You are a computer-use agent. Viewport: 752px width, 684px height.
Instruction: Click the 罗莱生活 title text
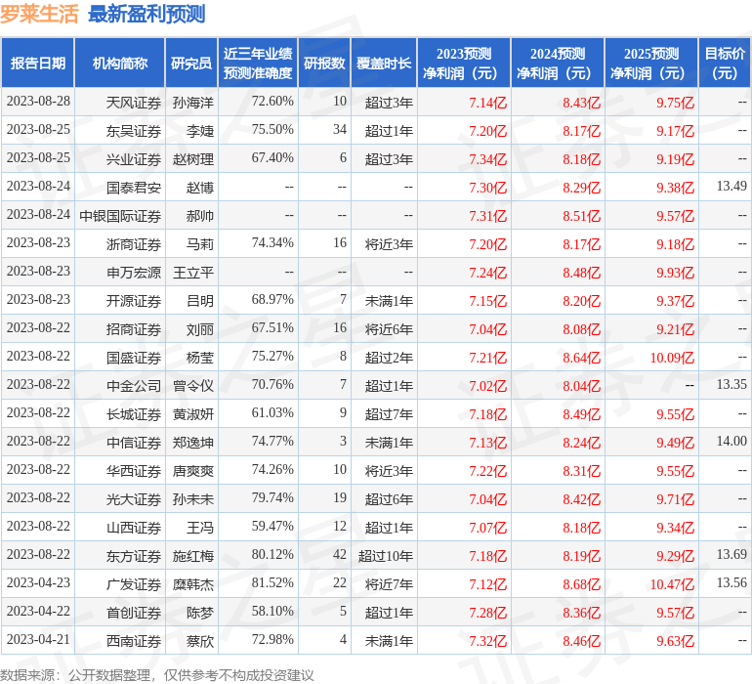point(39,14)
